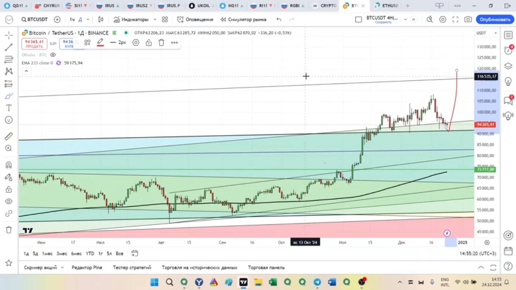The image size is (516, 290).
Task: Open the Редактор Pine tab
Action: pos(87,267)
